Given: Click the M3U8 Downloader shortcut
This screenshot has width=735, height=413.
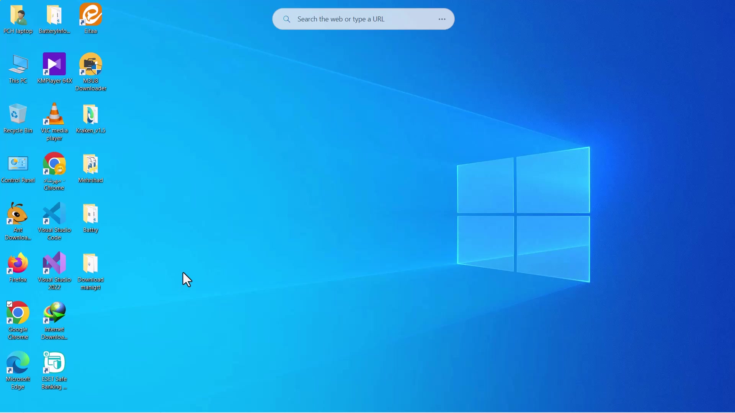Looking at the screenshot, I should coord(91,64).
